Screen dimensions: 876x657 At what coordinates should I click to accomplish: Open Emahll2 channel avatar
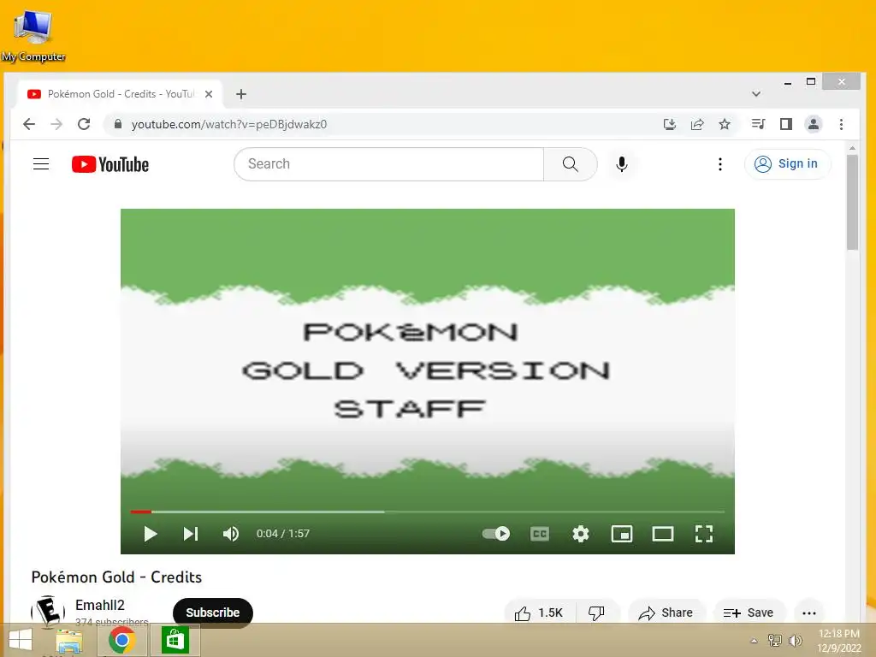[48, 611]
